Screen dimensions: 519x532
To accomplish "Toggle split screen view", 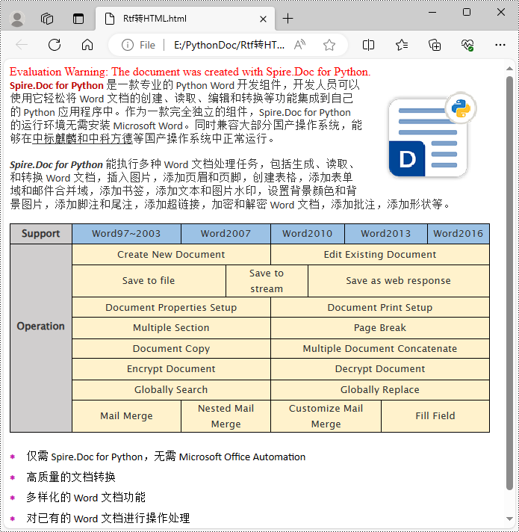I will [368, 45].
